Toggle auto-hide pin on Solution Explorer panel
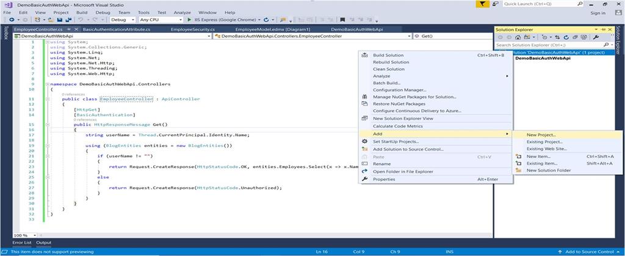 pyautogui.click(x=604, y=29)
